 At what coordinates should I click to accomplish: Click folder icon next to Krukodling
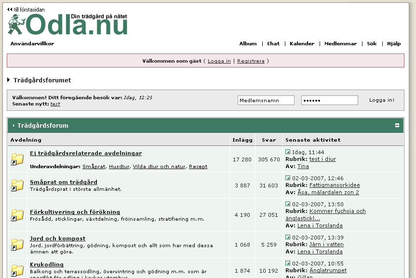17,270
